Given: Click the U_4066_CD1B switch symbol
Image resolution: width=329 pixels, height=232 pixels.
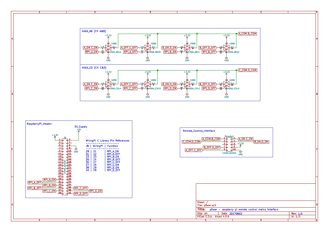Looking at the screenshot, I should point(148,84).
